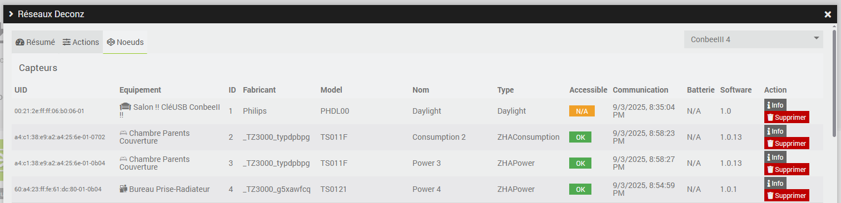Image resolution: width=841 pixels, height=203 pixels.
Task: Click the N/A accessible badge for Daylight
Action: pyautogui.click(x=582, y=111)
